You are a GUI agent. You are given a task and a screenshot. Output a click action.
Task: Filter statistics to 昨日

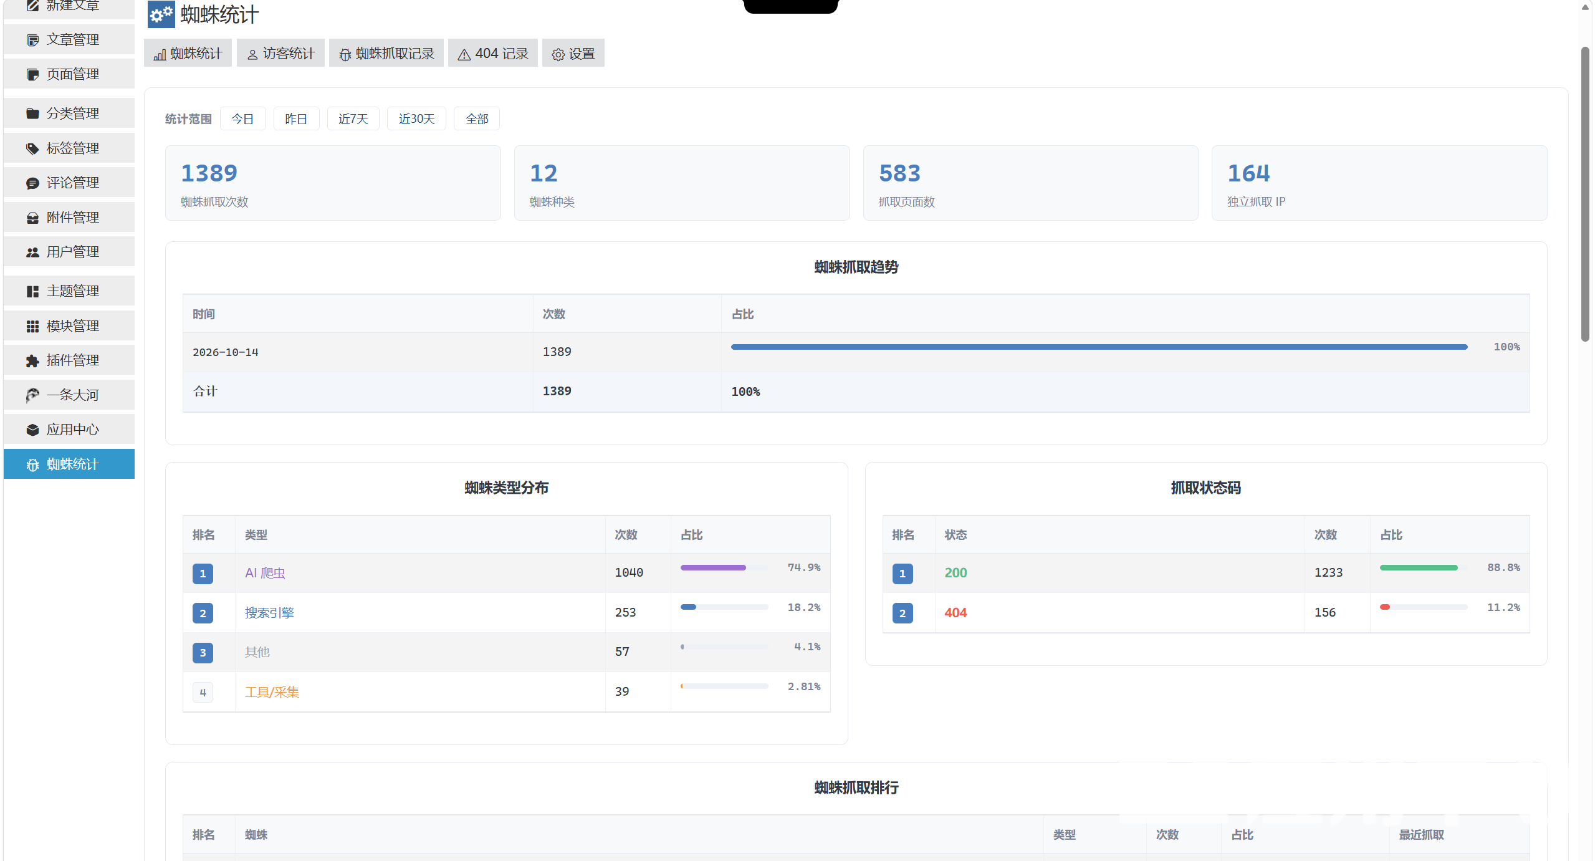[x=297, y=118]
